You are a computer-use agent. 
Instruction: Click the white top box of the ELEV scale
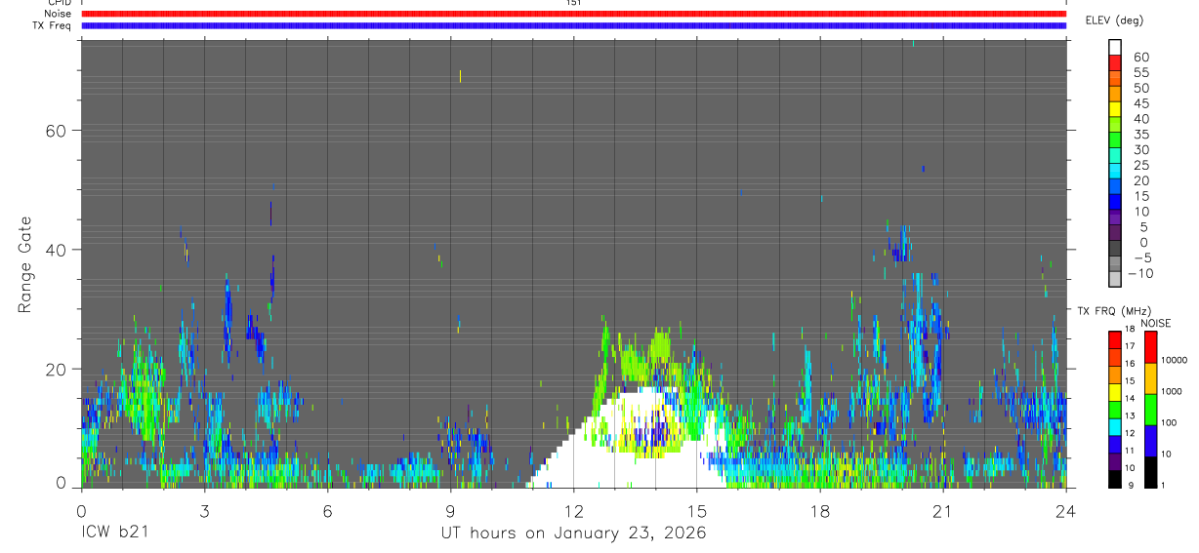pos(1114,47)
